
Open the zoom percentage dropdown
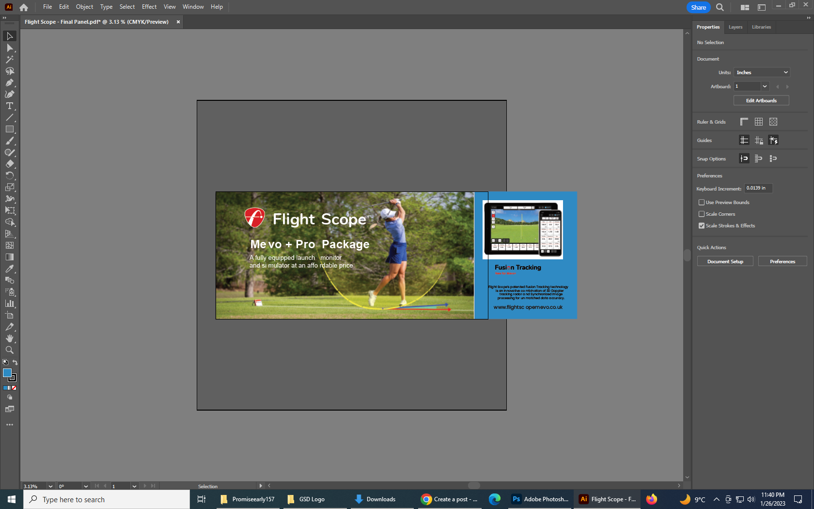(50, 486)
